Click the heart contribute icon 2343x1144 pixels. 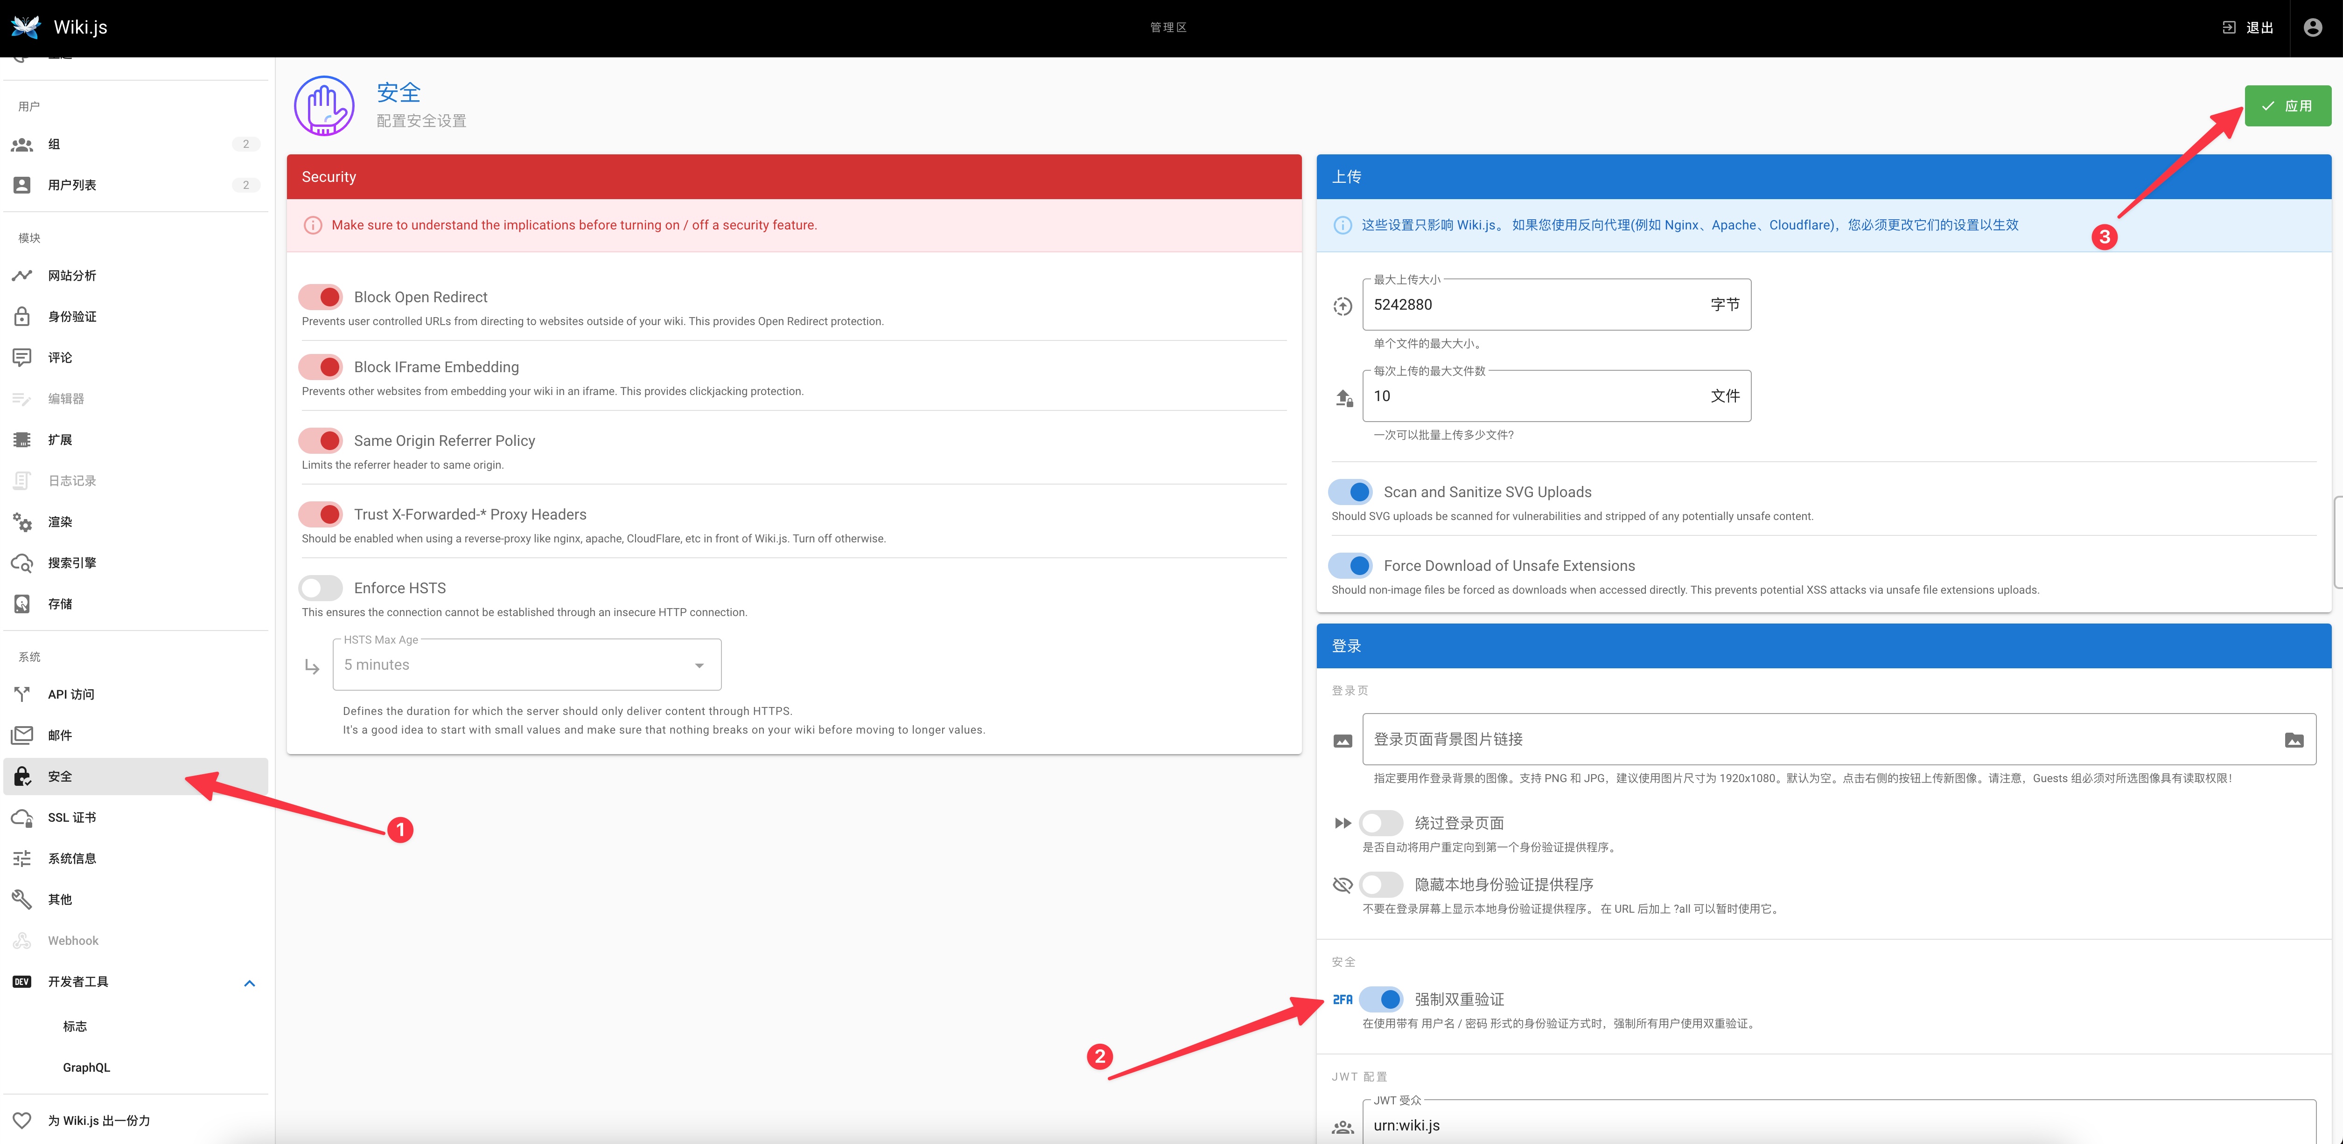pos(22,1120)
